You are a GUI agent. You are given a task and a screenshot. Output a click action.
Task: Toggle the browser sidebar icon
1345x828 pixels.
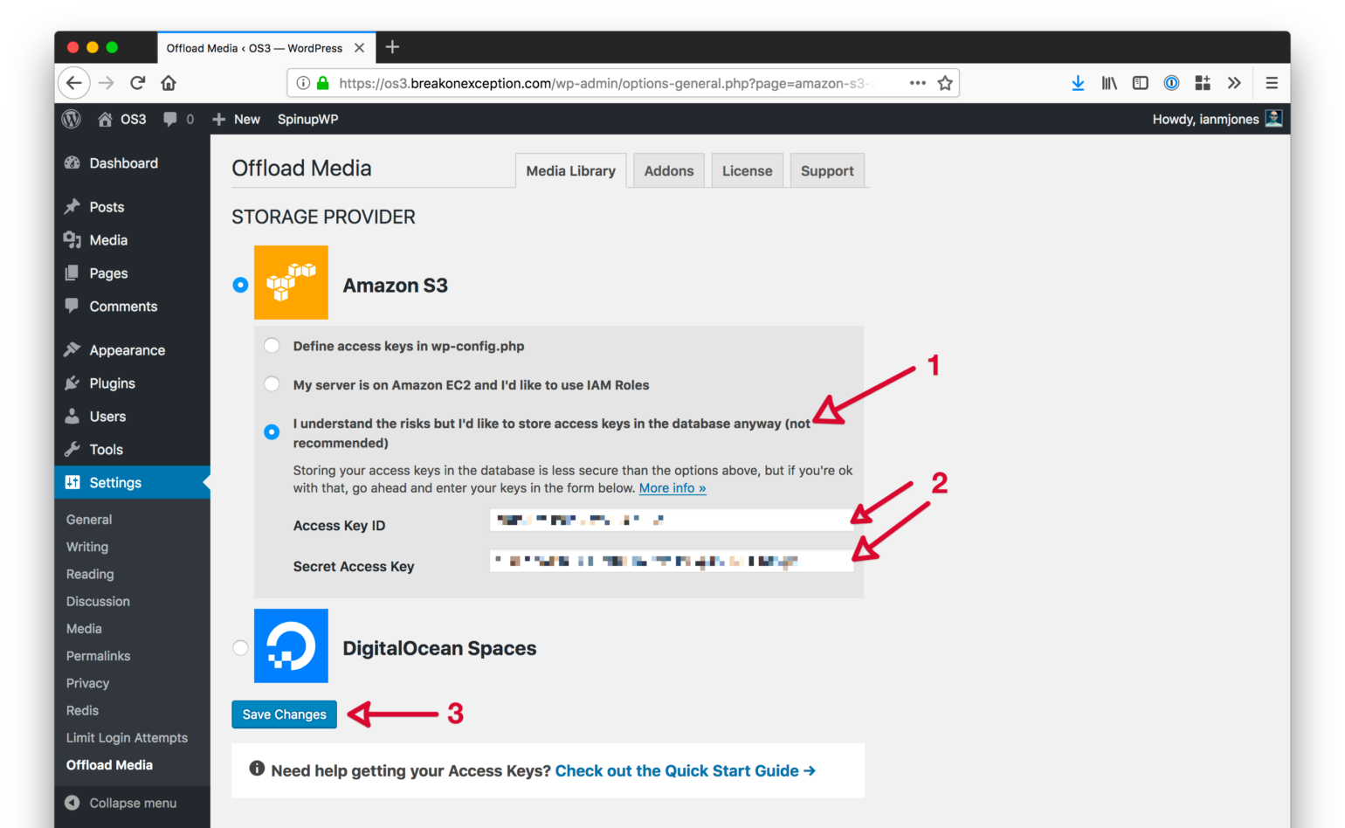click(1141, 83)
